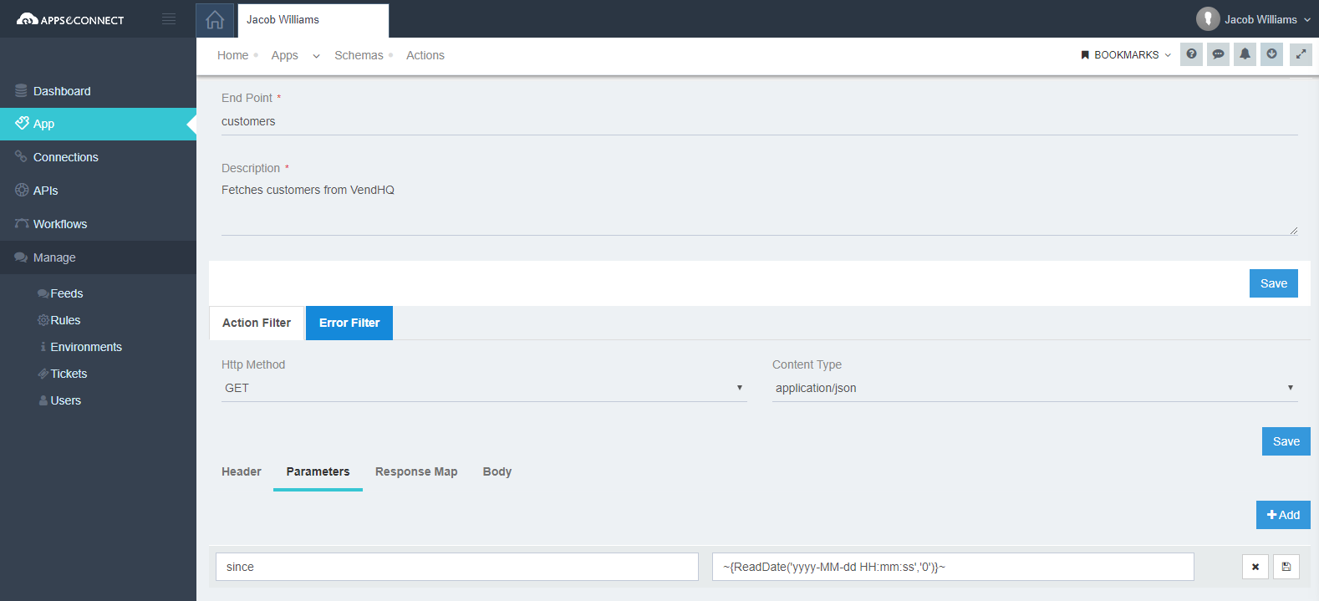Switch to the Action Filter tab
This screenshot has width=1319, height=601.
(257, 323)
